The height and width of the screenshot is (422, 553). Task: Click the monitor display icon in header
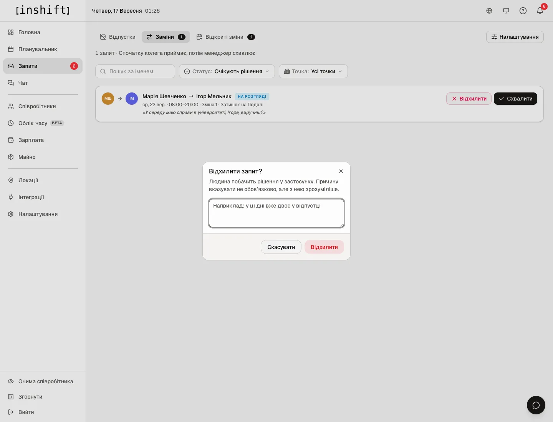[x=506, y=11]
